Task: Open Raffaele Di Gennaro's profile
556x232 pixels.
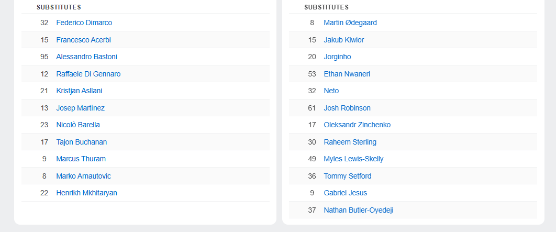Action: pyautogui.click(x=88, y=74)
